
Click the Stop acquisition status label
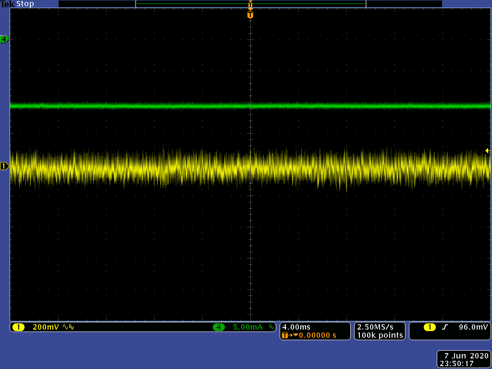[x=25, y=4]
